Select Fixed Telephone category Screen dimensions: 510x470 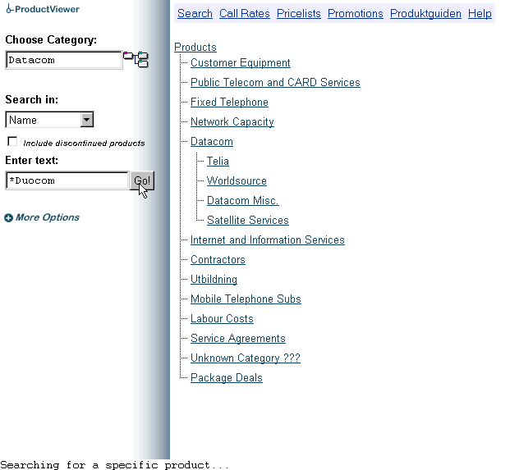pos(229,103)
